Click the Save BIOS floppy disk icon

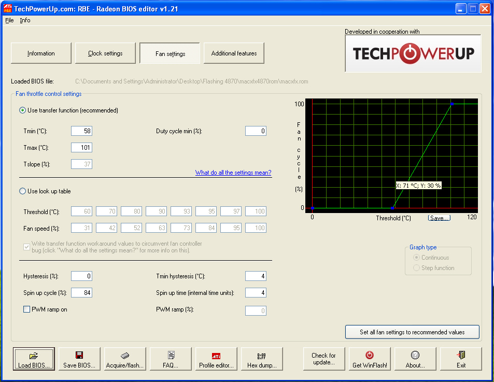pyautogui.click(x=79, y=355)
